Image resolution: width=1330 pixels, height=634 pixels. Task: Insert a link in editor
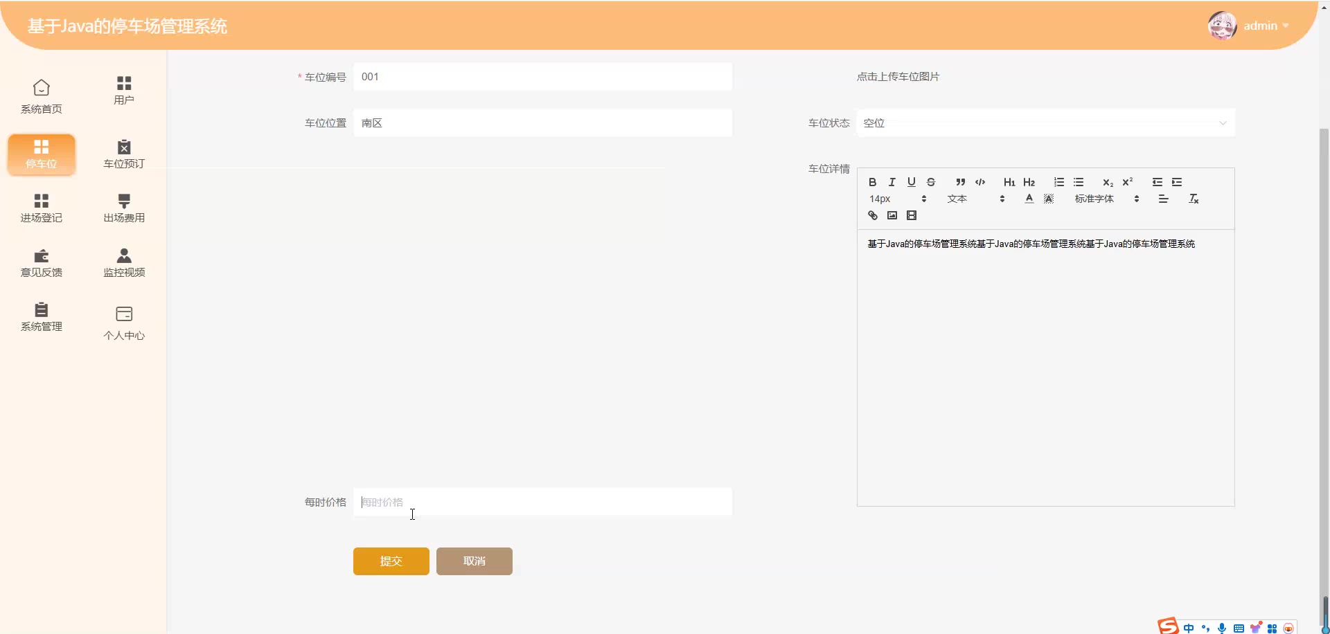873,215
